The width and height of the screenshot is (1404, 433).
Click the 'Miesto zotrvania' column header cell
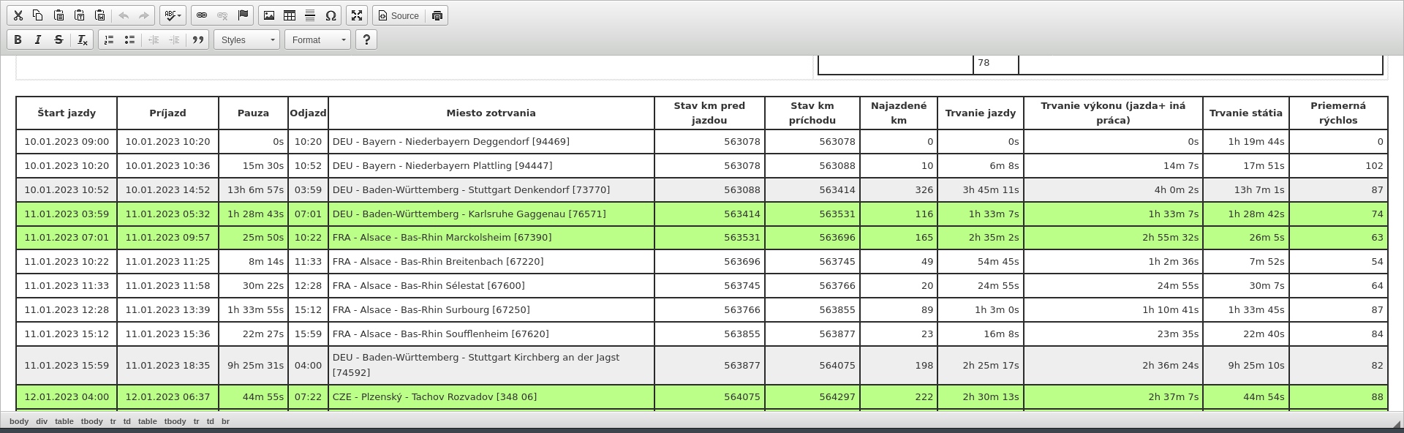click(491, 113)
